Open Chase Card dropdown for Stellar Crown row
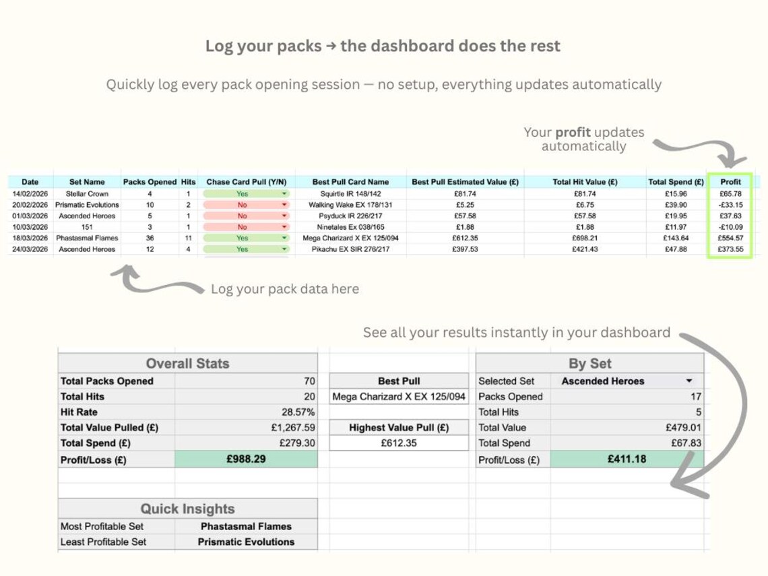The image size is (768, 576). tap(284, 194)
